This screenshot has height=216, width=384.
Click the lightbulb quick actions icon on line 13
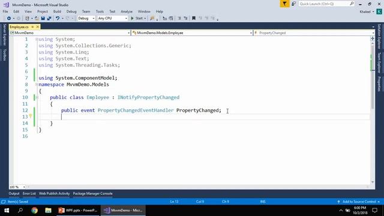click(31, 116)
